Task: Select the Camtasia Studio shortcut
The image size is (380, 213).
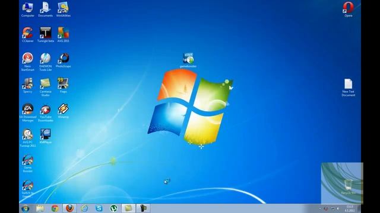Action: coord(46,87)
